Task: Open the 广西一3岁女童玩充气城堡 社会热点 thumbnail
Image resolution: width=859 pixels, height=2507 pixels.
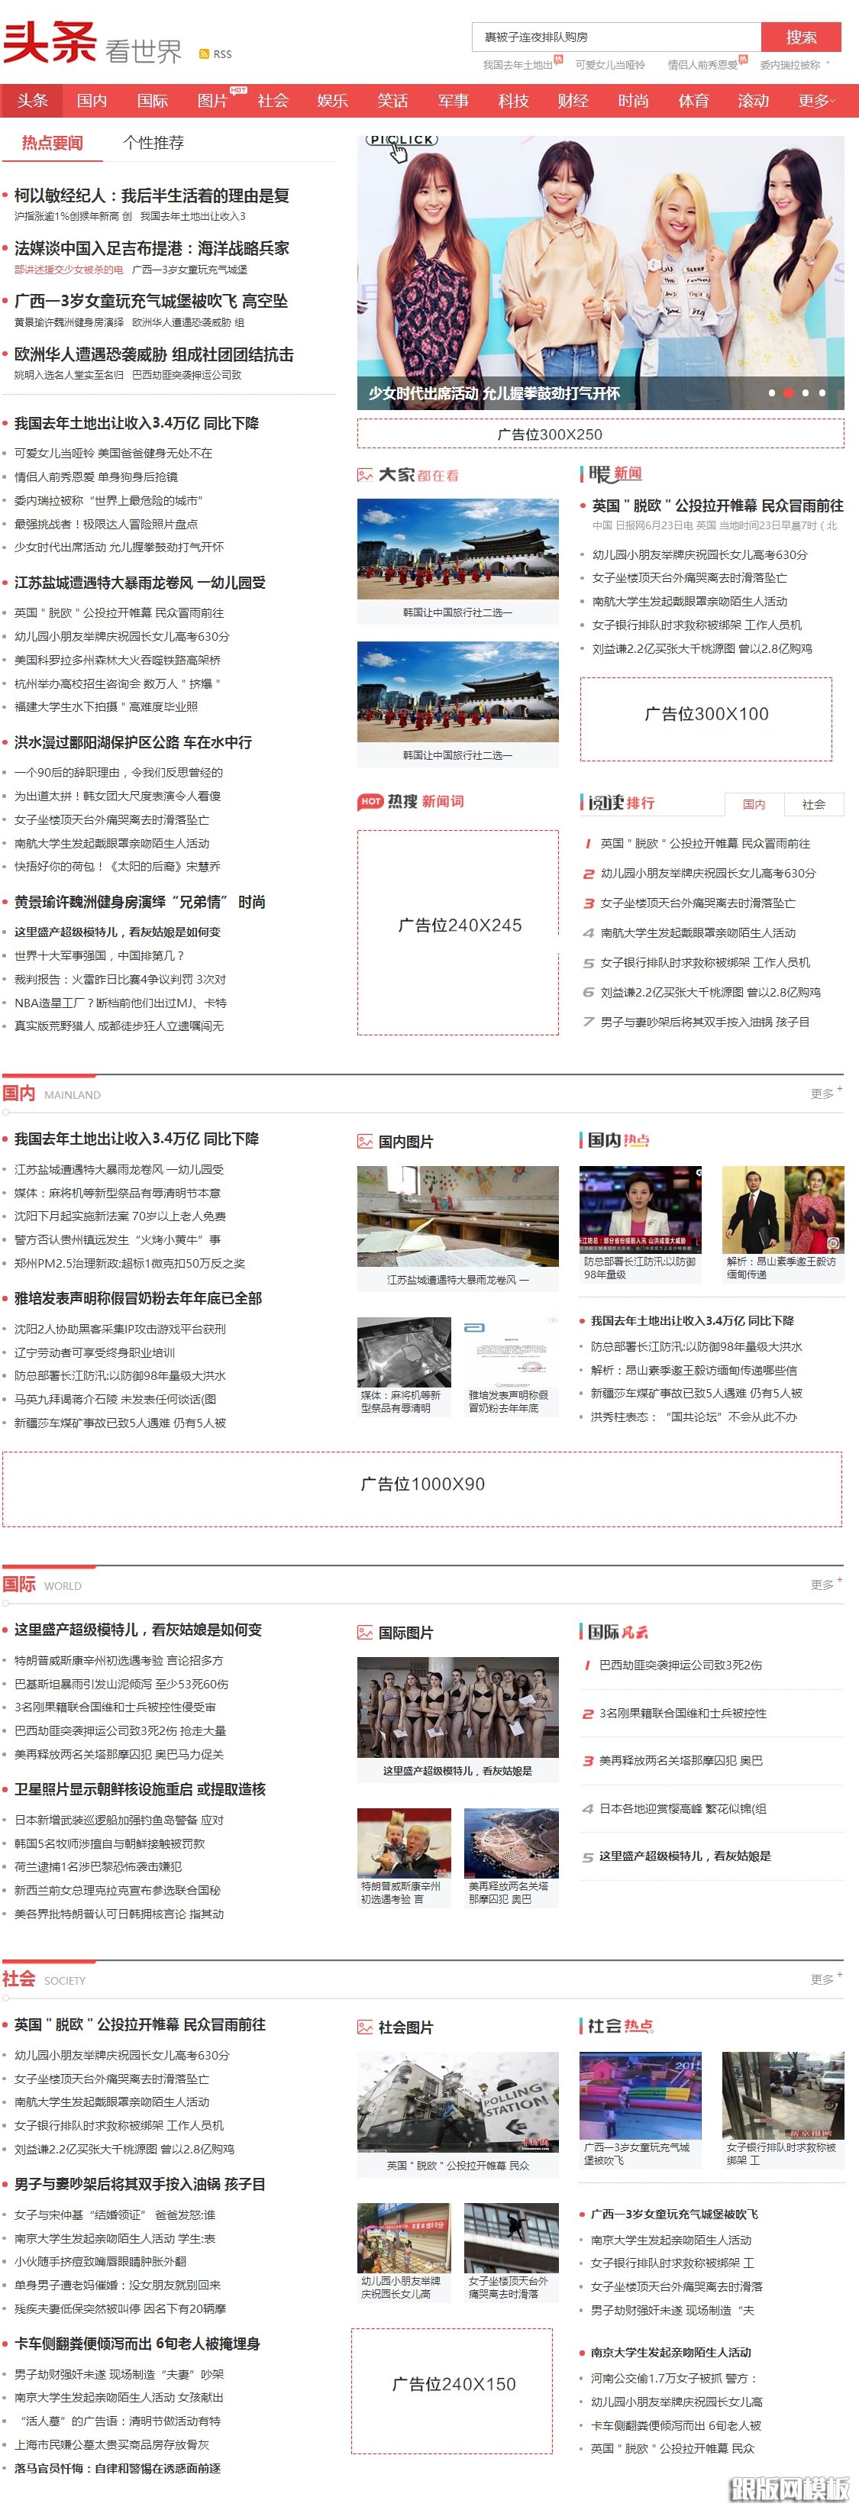Action: pos(640,2095)
